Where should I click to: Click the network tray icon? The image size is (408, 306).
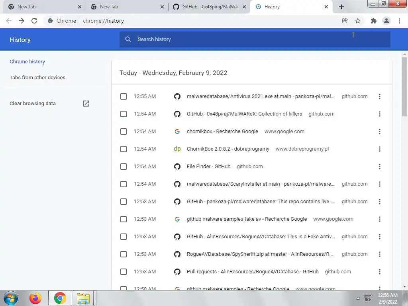point(368,298)
